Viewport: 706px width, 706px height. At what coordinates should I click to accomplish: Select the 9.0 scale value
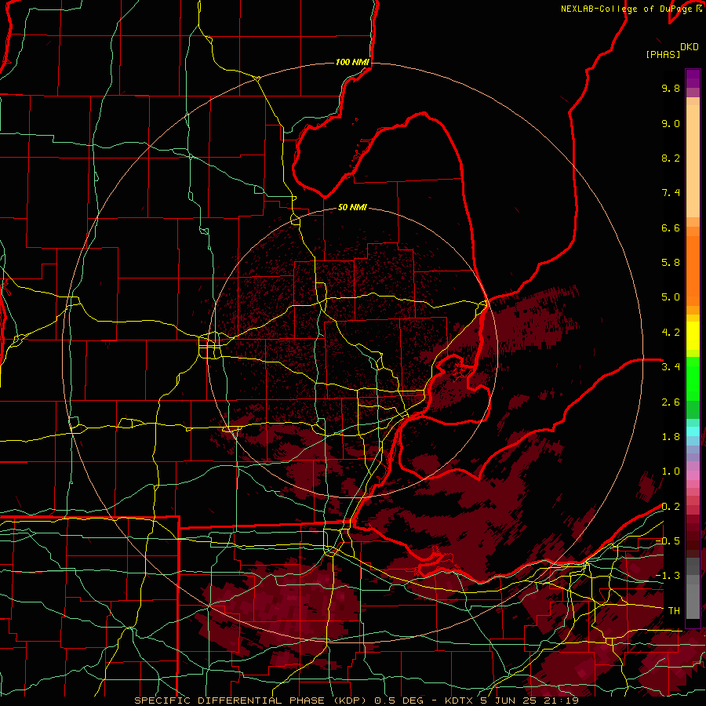(x=671, y=123)
